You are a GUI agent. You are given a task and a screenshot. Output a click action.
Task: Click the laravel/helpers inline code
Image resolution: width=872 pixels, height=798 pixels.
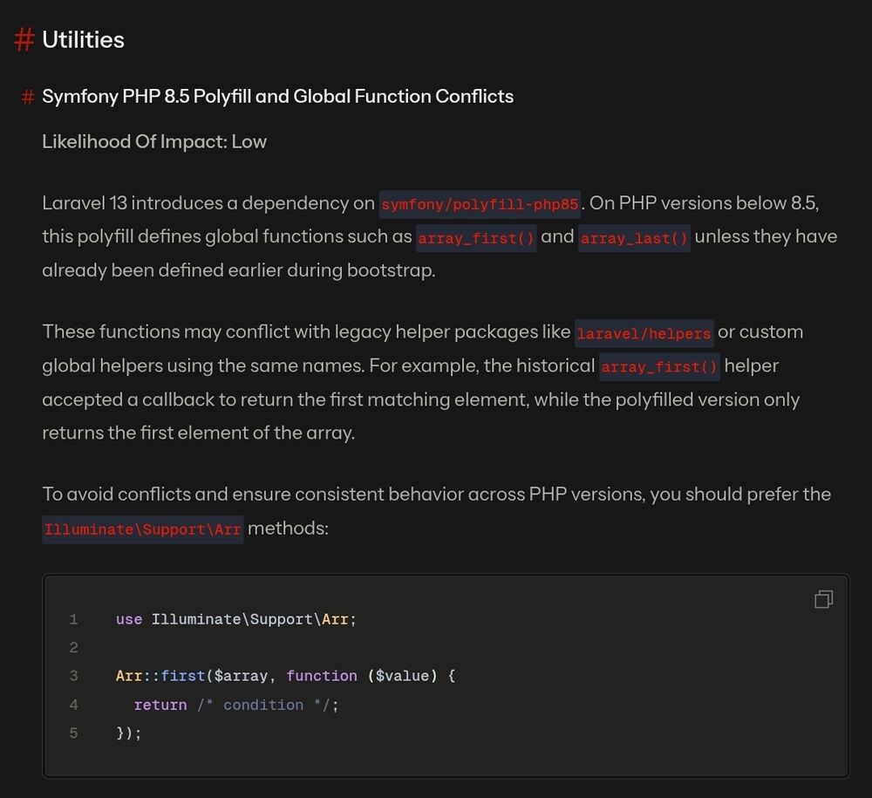pos(644,333)
